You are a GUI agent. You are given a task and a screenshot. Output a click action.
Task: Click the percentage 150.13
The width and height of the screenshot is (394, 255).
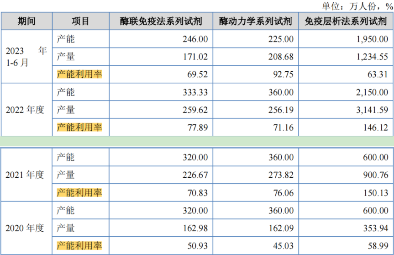click(x=376, y=193)
